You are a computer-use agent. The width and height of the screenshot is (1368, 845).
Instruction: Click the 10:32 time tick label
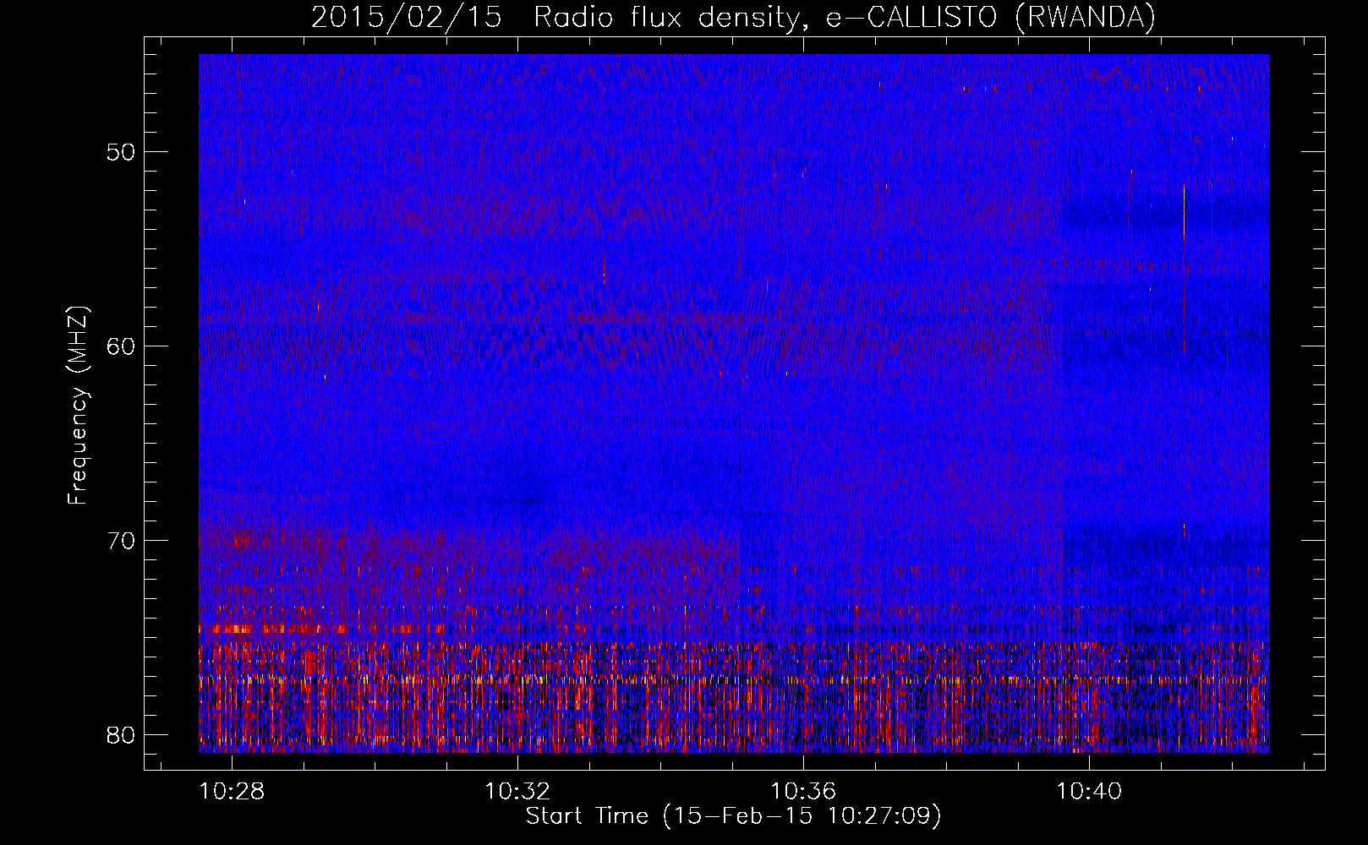[517, 791]
